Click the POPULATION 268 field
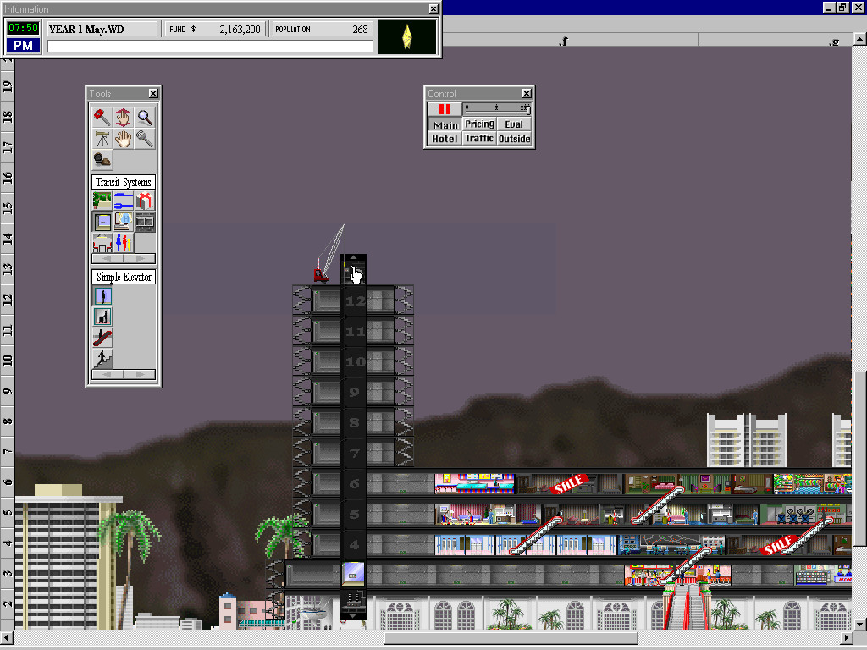 322,30
